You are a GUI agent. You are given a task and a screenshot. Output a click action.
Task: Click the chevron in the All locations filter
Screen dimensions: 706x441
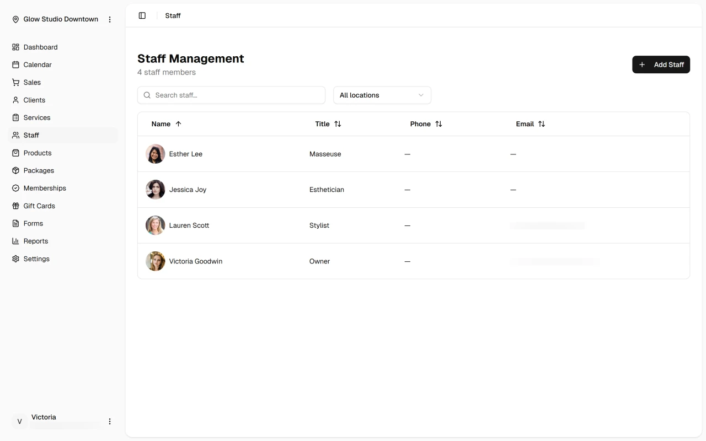421,95
